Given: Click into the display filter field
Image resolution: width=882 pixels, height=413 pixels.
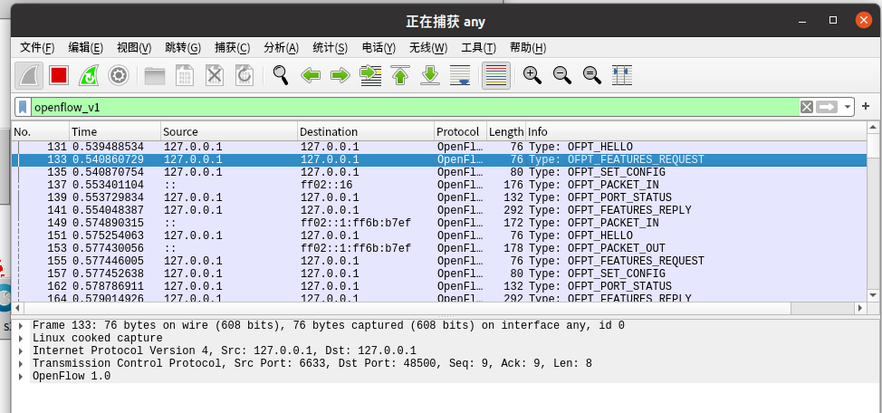Looking at the screenshot, I should coord(415,107).
